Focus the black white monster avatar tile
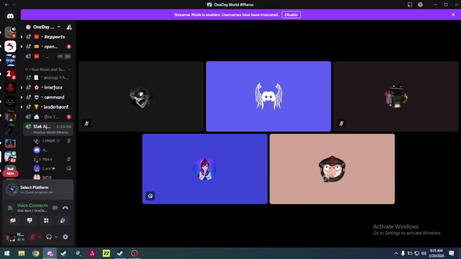 point(141,96)
